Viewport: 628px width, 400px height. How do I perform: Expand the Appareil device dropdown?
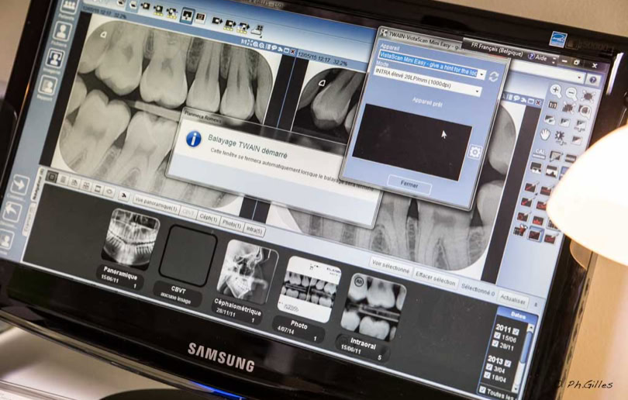(x=481, y=74)
